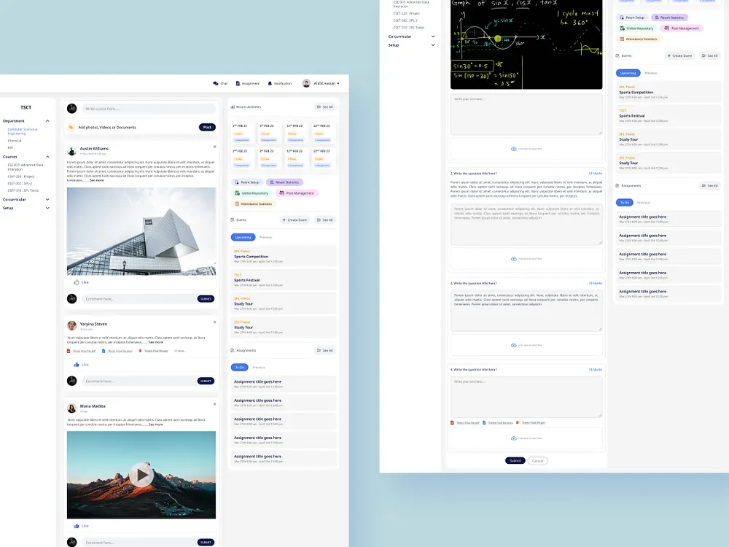This screenshot has height=547, width=729.
Task: Switch to Previous events tab in quiz window
Action: [651, 73]
